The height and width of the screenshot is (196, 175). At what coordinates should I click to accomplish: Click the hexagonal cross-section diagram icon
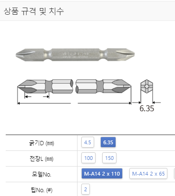[x=146, y=86]
